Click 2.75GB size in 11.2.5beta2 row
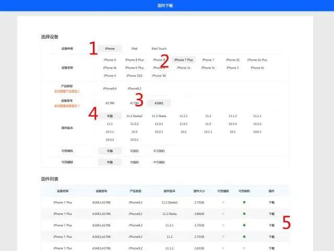The image size is (334, 251). coord(199,202)
